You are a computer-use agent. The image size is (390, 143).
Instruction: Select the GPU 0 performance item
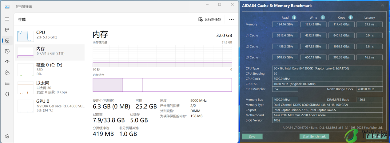[50, 106]
